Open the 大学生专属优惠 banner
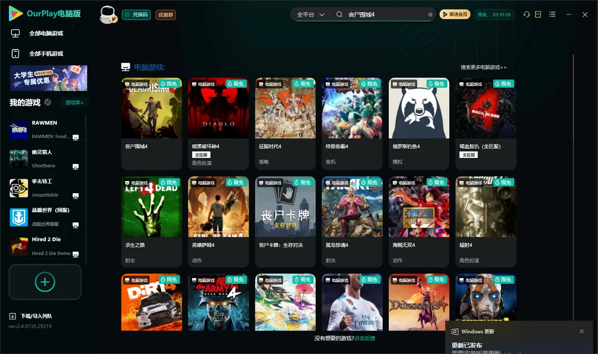Image resolution: width=598 pixels, height=354 pixels. (x=48, y=78)
